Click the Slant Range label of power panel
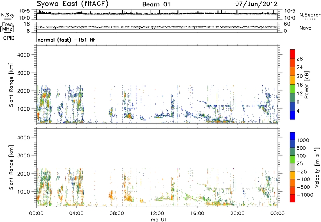 click(11, 85)
